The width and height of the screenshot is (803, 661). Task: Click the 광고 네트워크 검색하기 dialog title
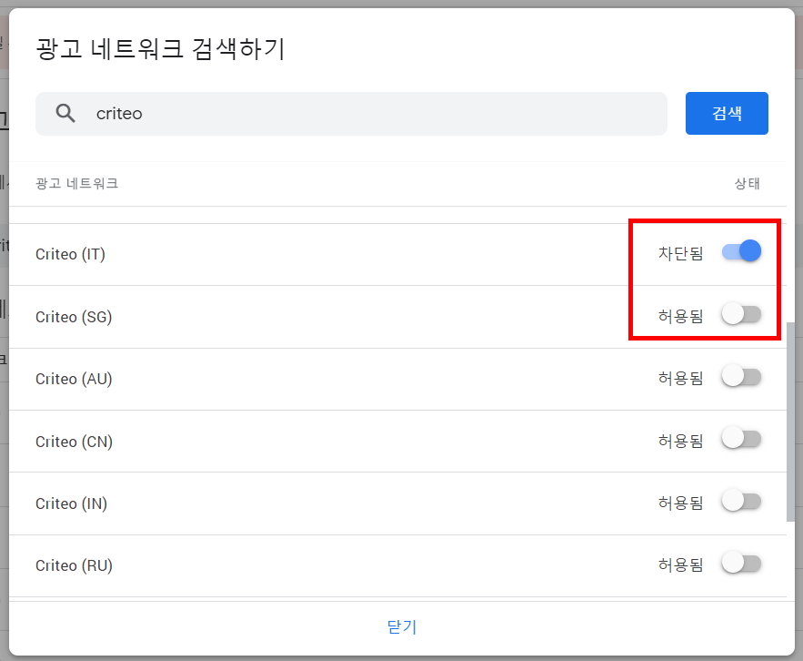point(160,49)
